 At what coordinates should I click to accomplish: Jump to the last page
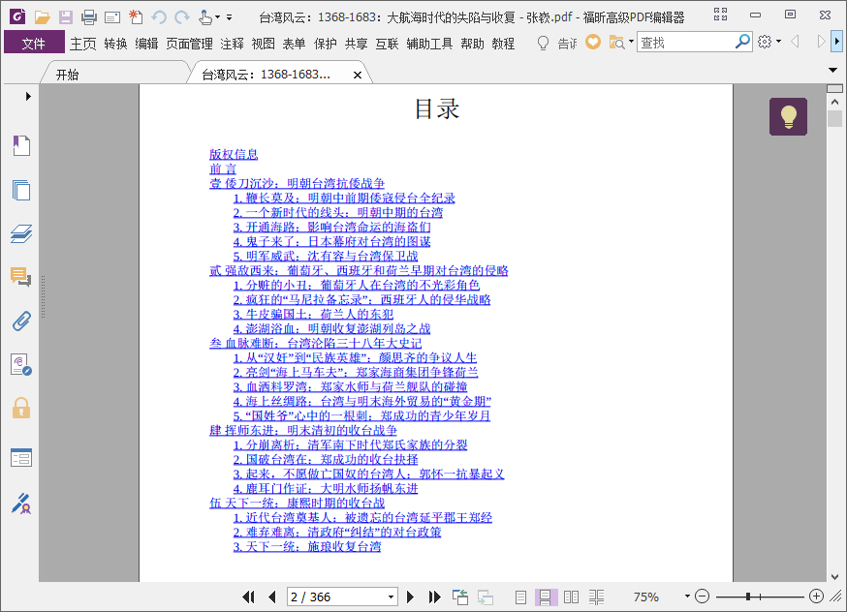(434, 597)
